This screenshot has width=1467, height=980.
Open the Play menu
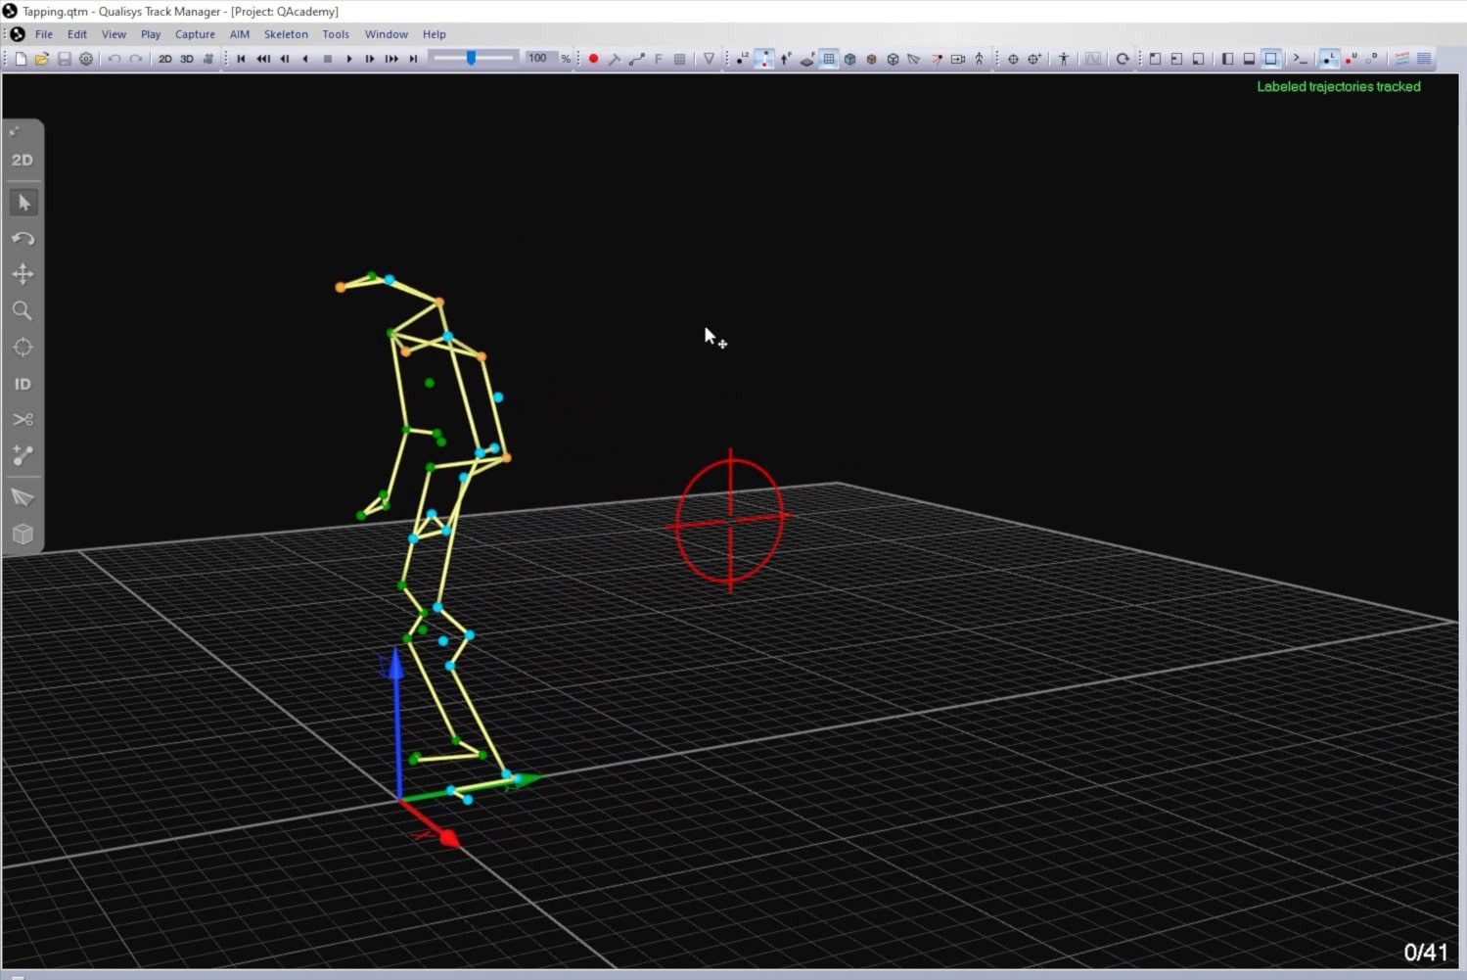(x=151, y=34)
